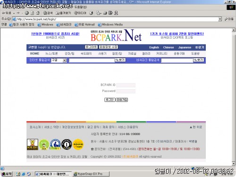The width and height of the screenshot is (236, 177).
Task: Open the Windows links-bar shortcut
Action: pyautogui.click(x=45, y=25)
